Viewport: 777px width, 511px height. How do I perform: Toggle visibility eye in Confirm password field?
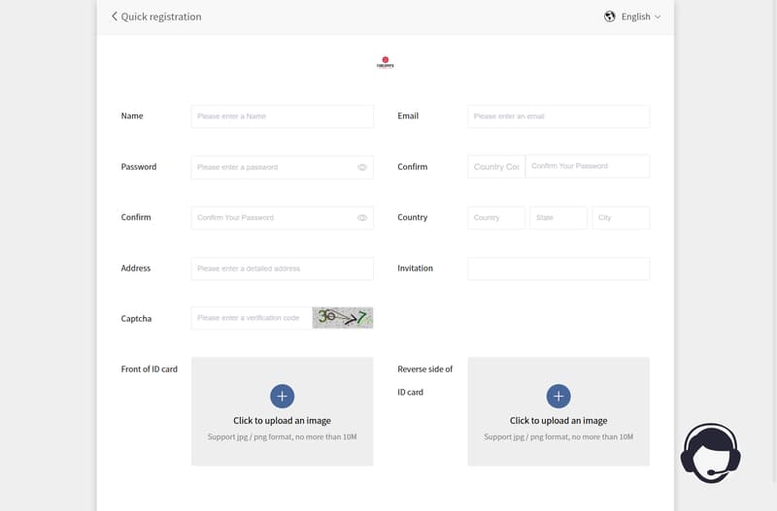tap(362, 217)
